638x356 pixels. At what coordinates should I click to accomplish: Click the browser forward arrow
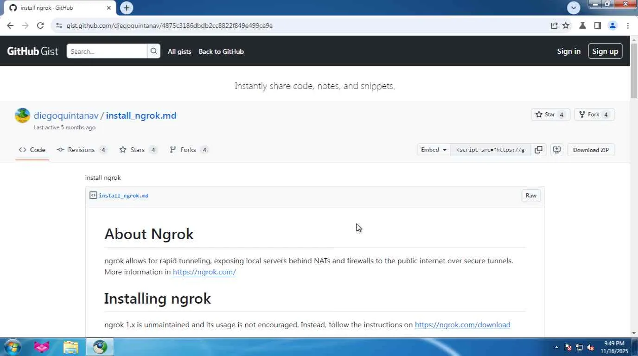tap(25, 25)
